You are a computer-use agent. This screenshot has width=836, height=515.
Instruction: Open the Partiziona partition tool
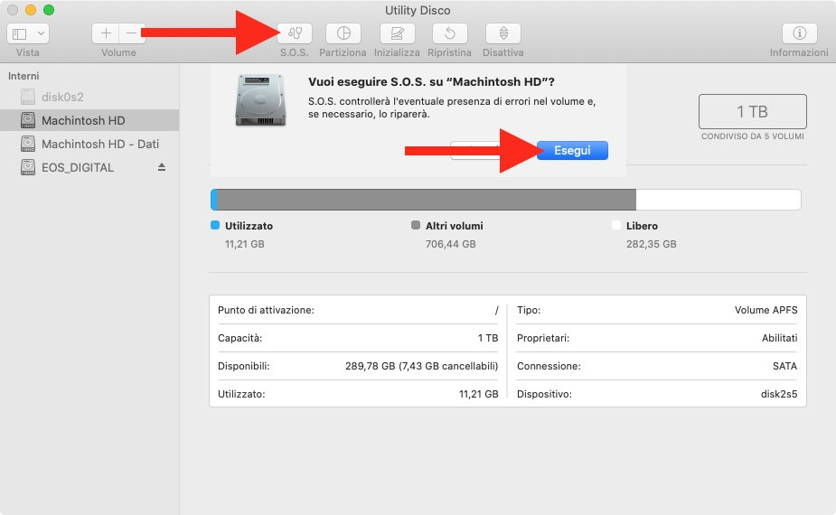point(343,33)
